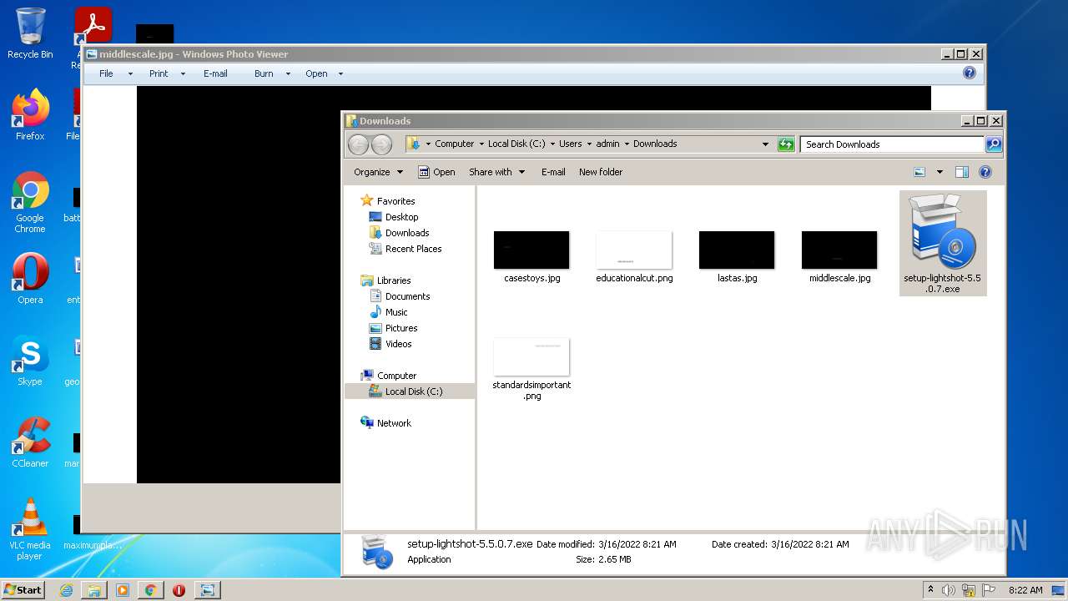Screen dimensions: 1068x601
Task: Open the Photo Viewer Print menu
Action: pos(167,73)
